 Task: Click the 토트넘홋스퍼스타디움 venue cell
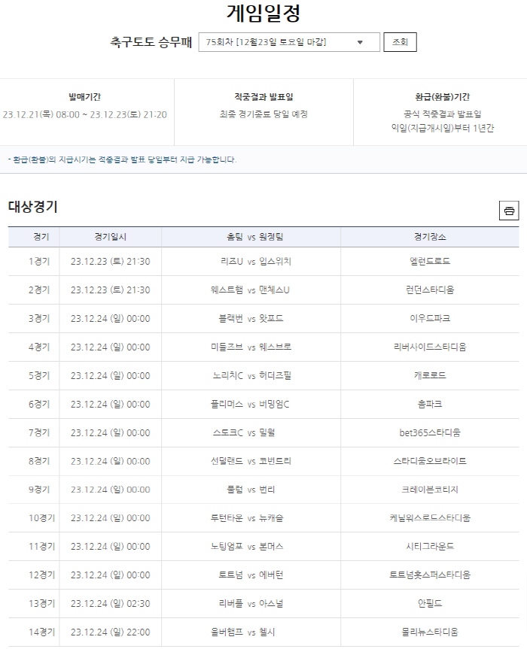(x=430, y=575)
